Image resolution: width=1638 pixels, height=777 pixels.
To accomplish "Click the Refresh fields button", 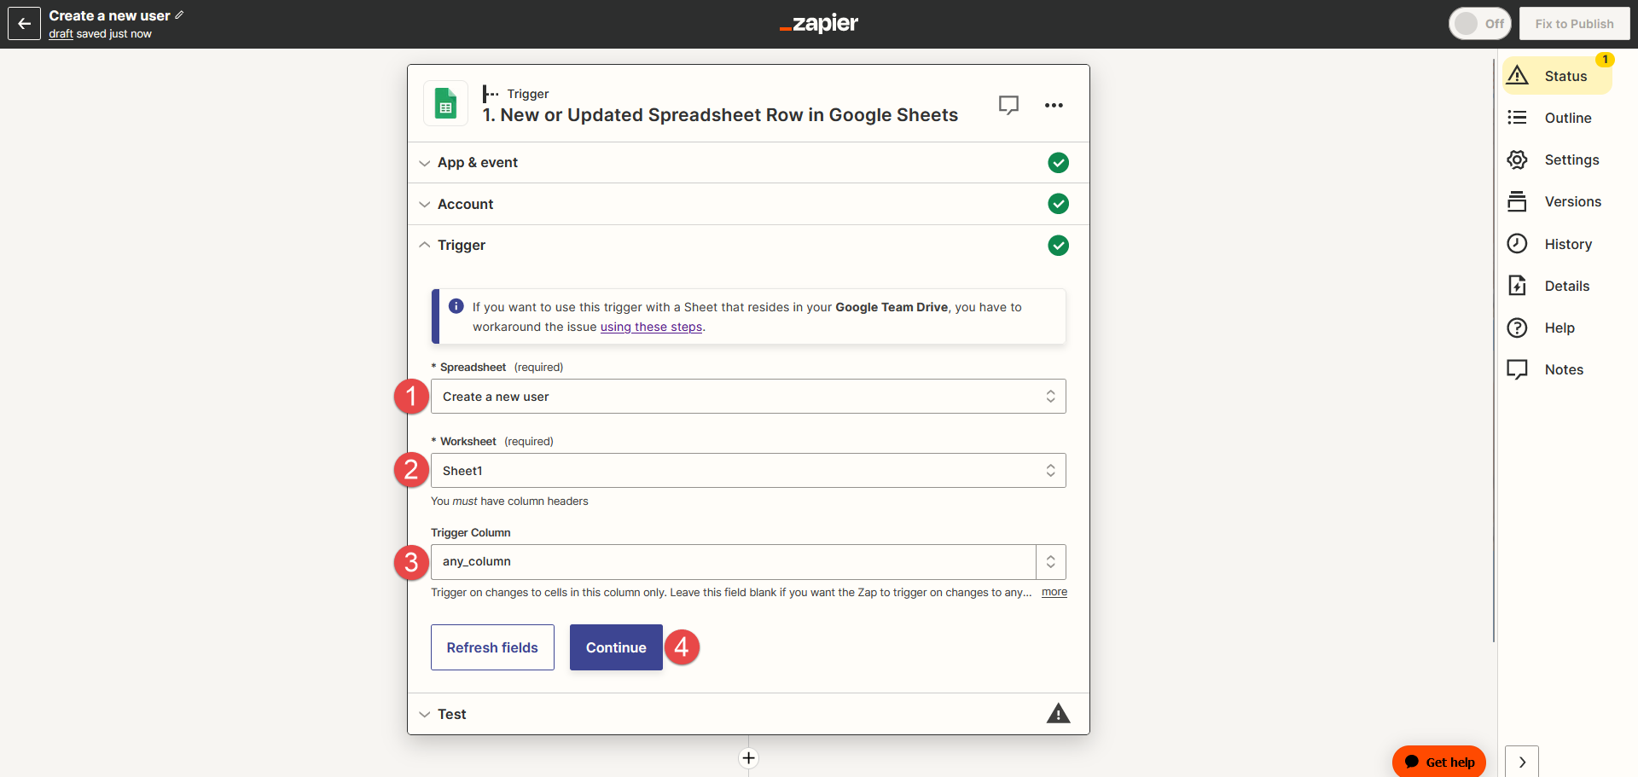I will coord(492,647).
